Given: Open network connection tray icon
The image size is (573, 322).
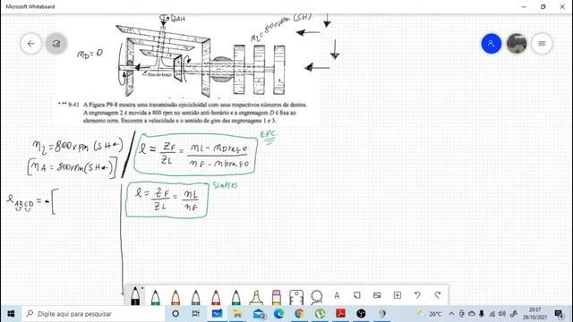Looking at the screenshot, I should pos(492,314).
